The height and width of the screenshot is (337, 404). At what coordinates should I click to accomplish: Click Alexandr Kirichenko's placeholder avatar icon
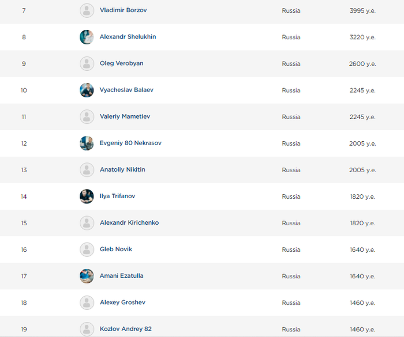(87, 223)
